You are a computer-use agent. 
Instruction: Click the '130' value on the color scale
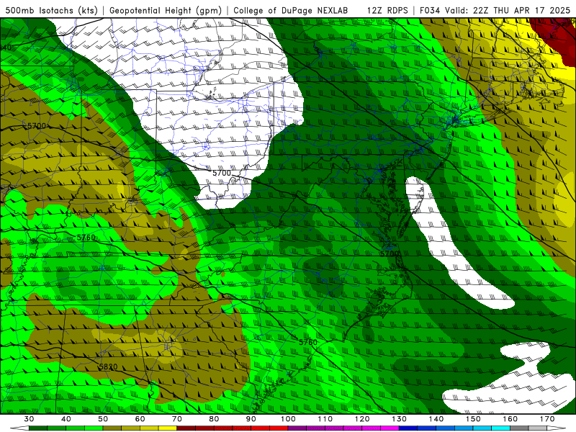400,419
